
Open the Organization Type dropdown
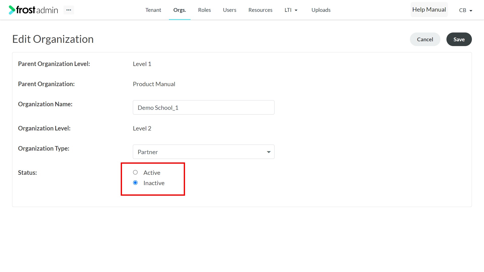coord(203,152)
